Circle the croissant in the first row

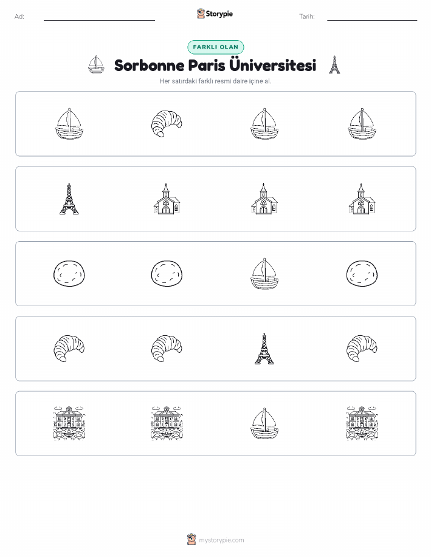click(x=167, y=124)
